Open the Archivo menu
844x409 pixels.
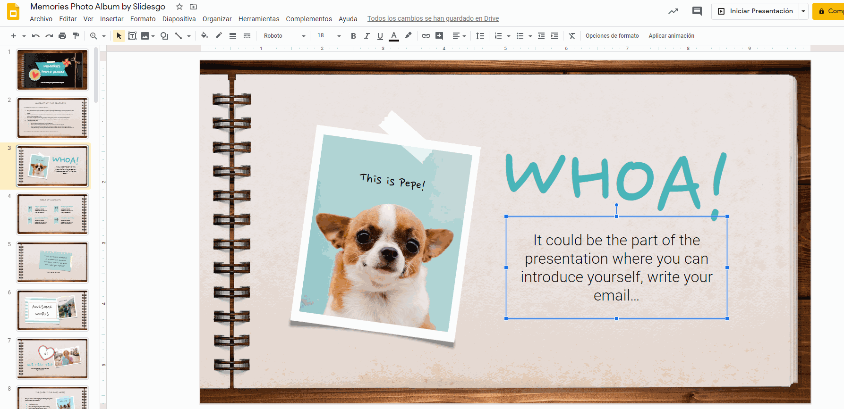41,19
